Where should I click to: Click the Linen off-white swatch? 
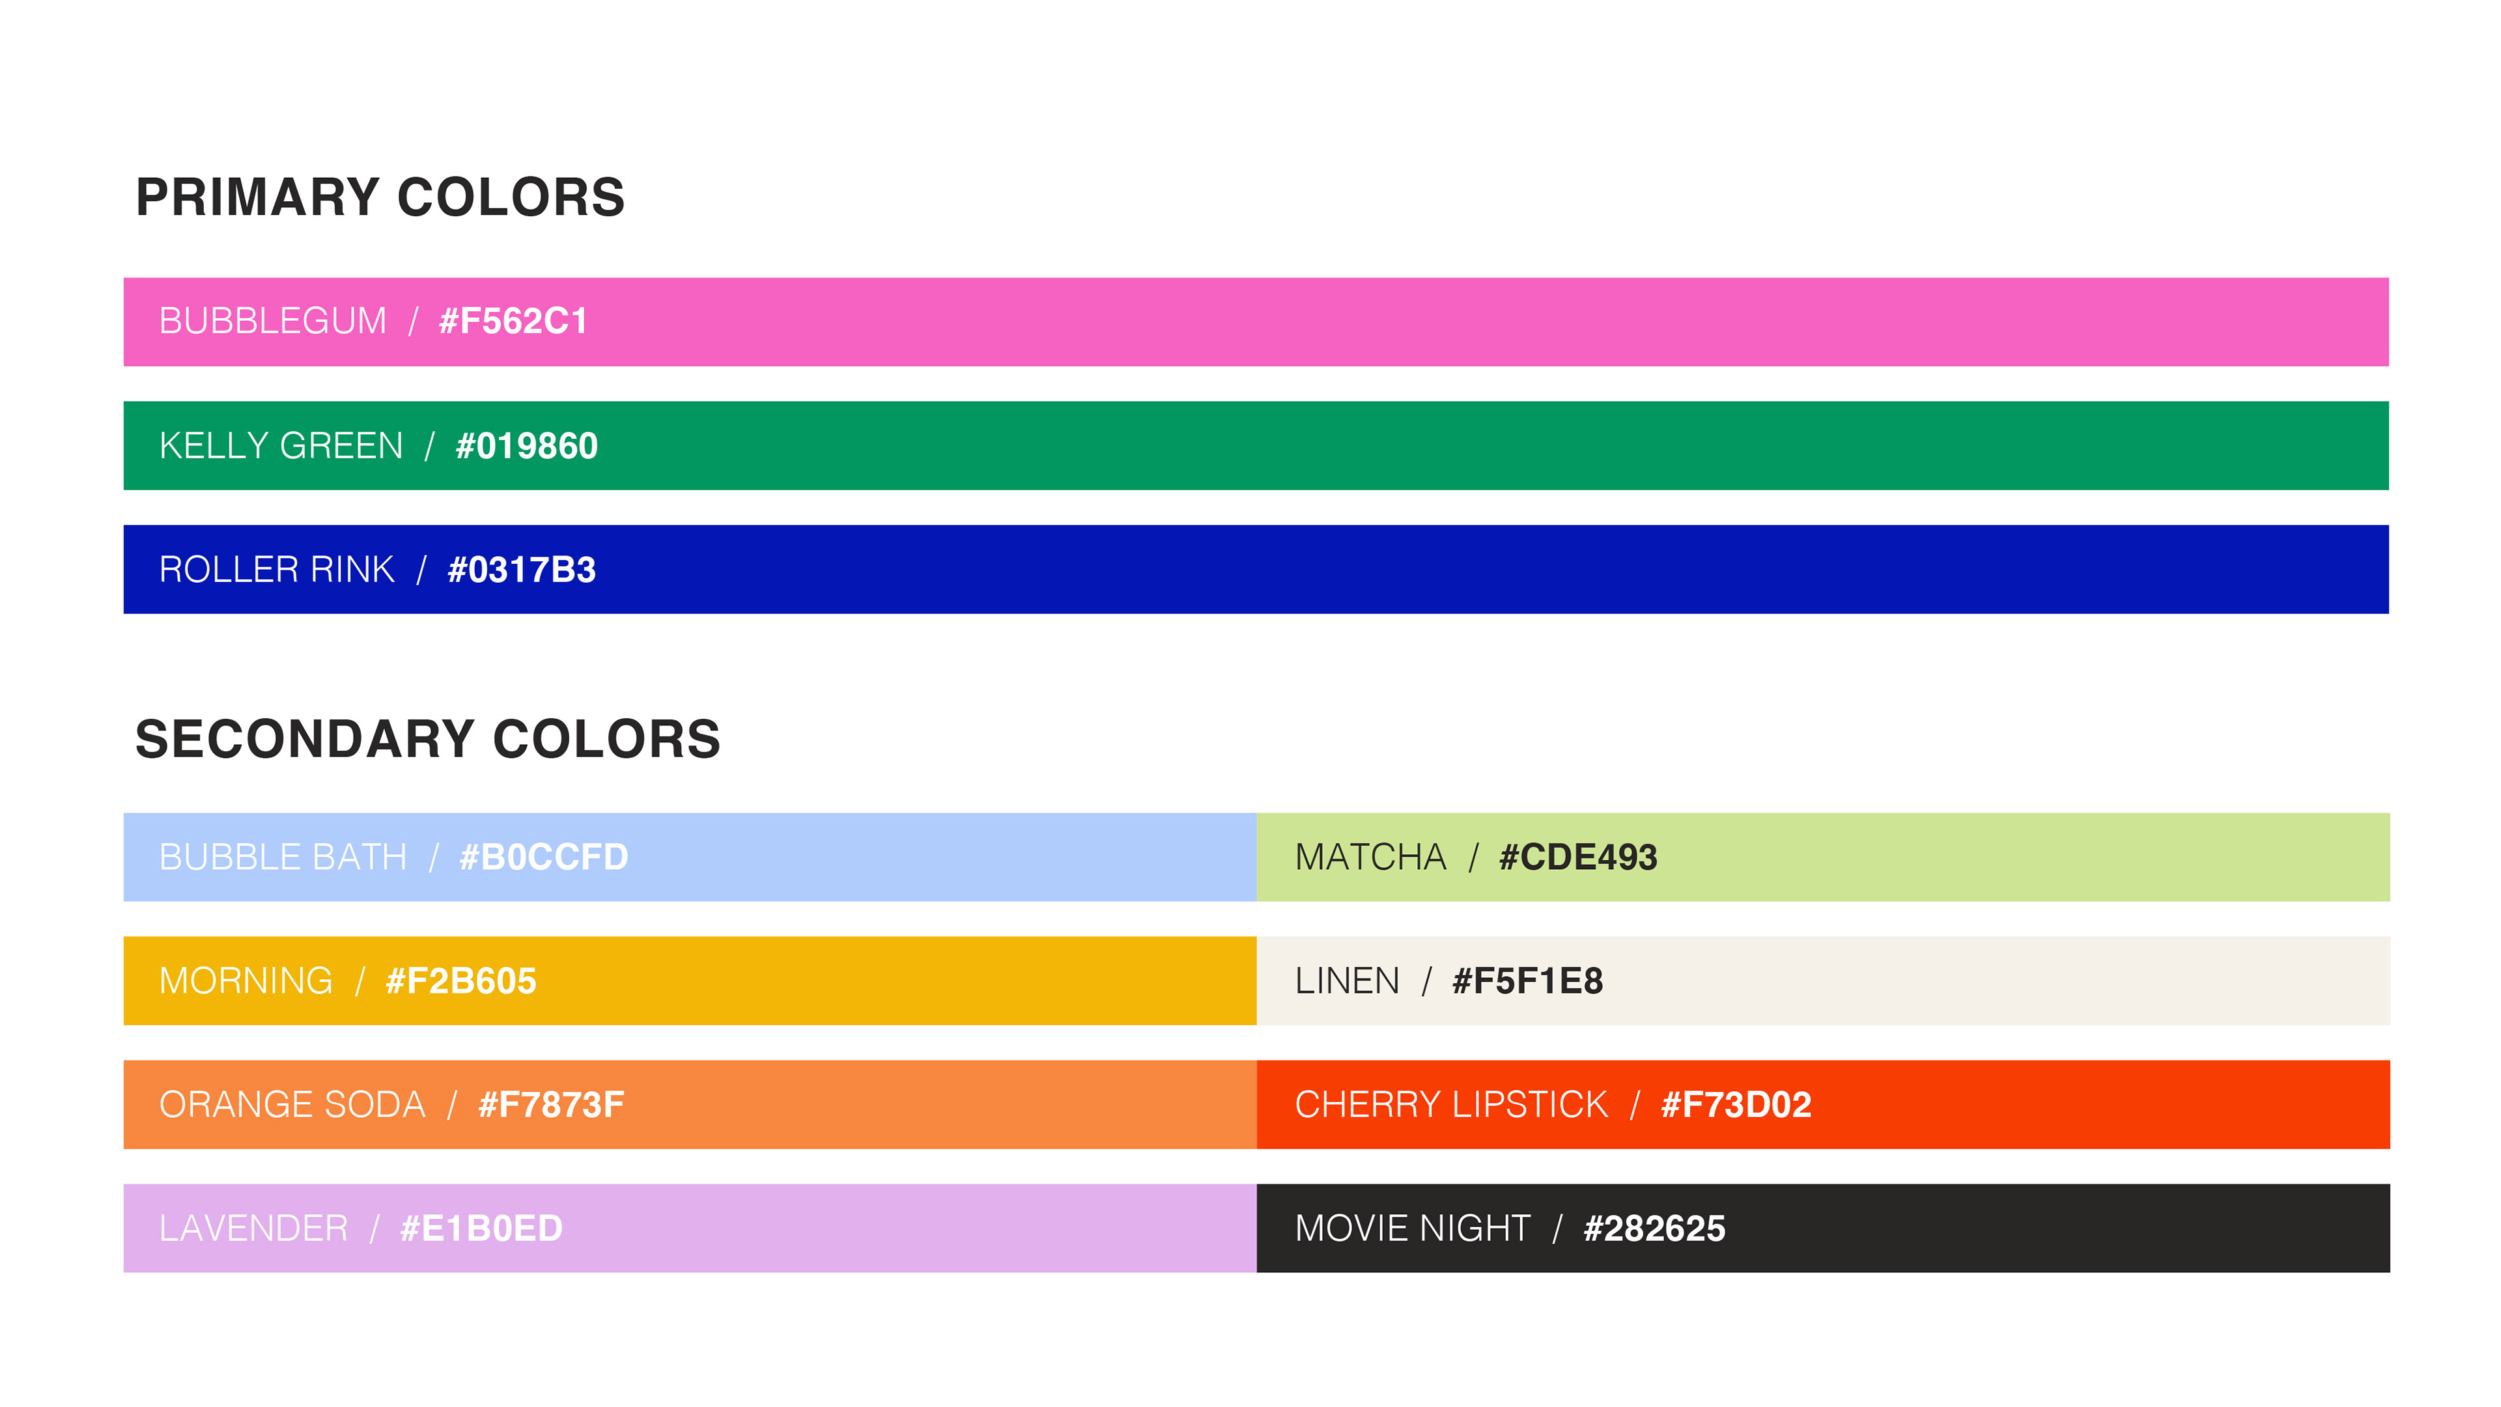click(x=1822, y=980)
